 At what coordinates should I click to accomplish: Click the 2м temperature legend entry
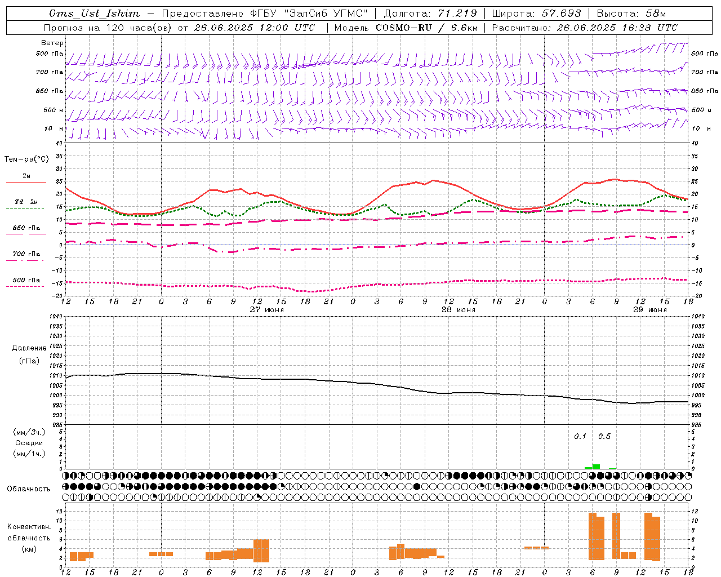(x=26, y=176)
